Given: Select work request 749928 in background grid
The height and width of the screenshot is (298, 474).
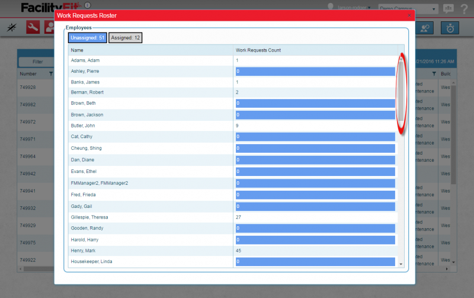Looking at the screenshot, I should click(28, 87).
